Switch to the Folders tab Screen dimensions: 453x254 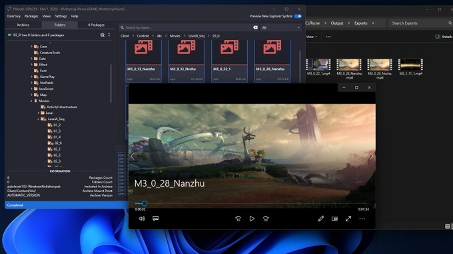tap(60, 25)
